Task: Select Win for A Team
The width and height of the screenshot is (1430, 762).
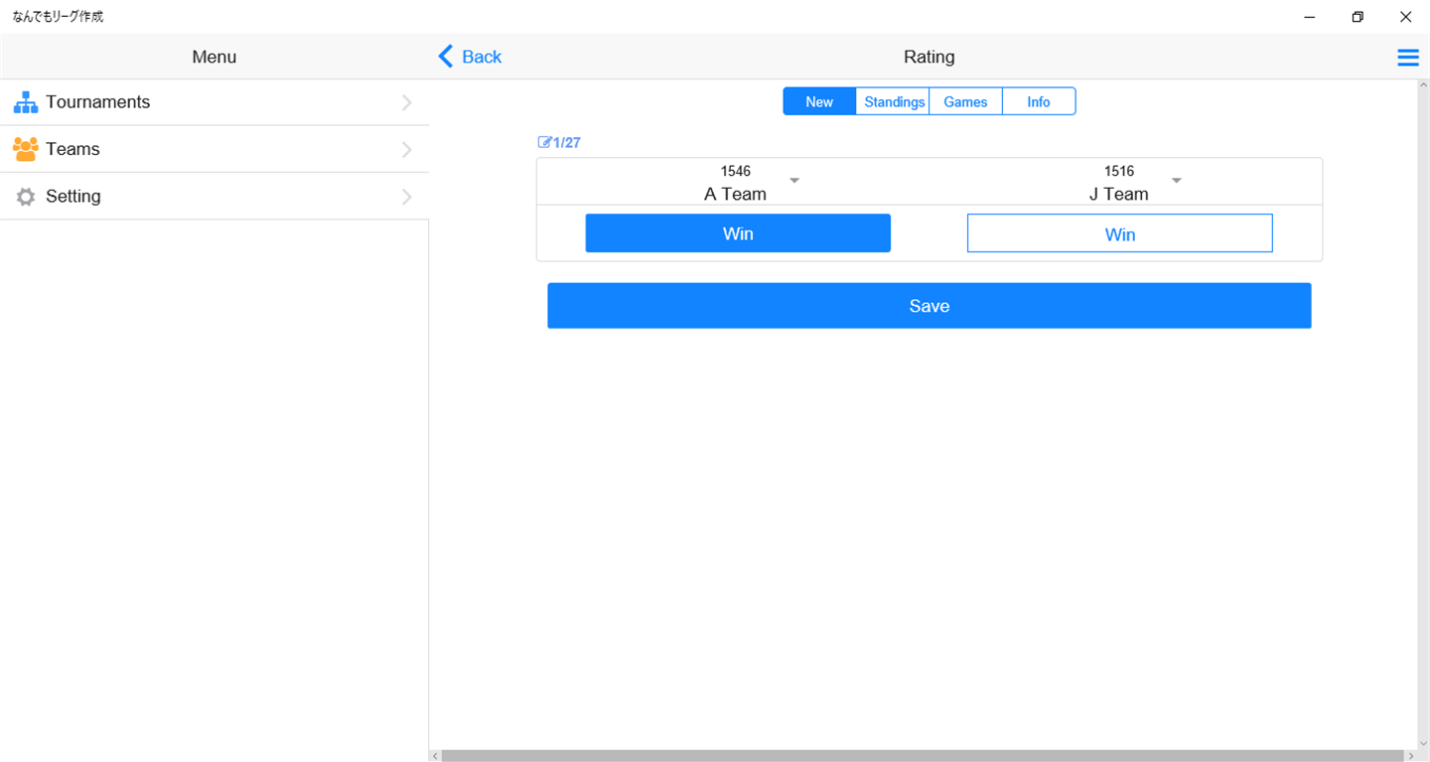Action: tap(738, 233)
